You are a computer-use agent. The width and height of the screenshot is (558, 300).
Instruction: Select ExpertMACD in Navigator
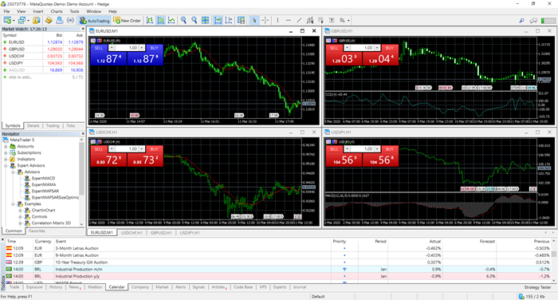pos(43,178)
